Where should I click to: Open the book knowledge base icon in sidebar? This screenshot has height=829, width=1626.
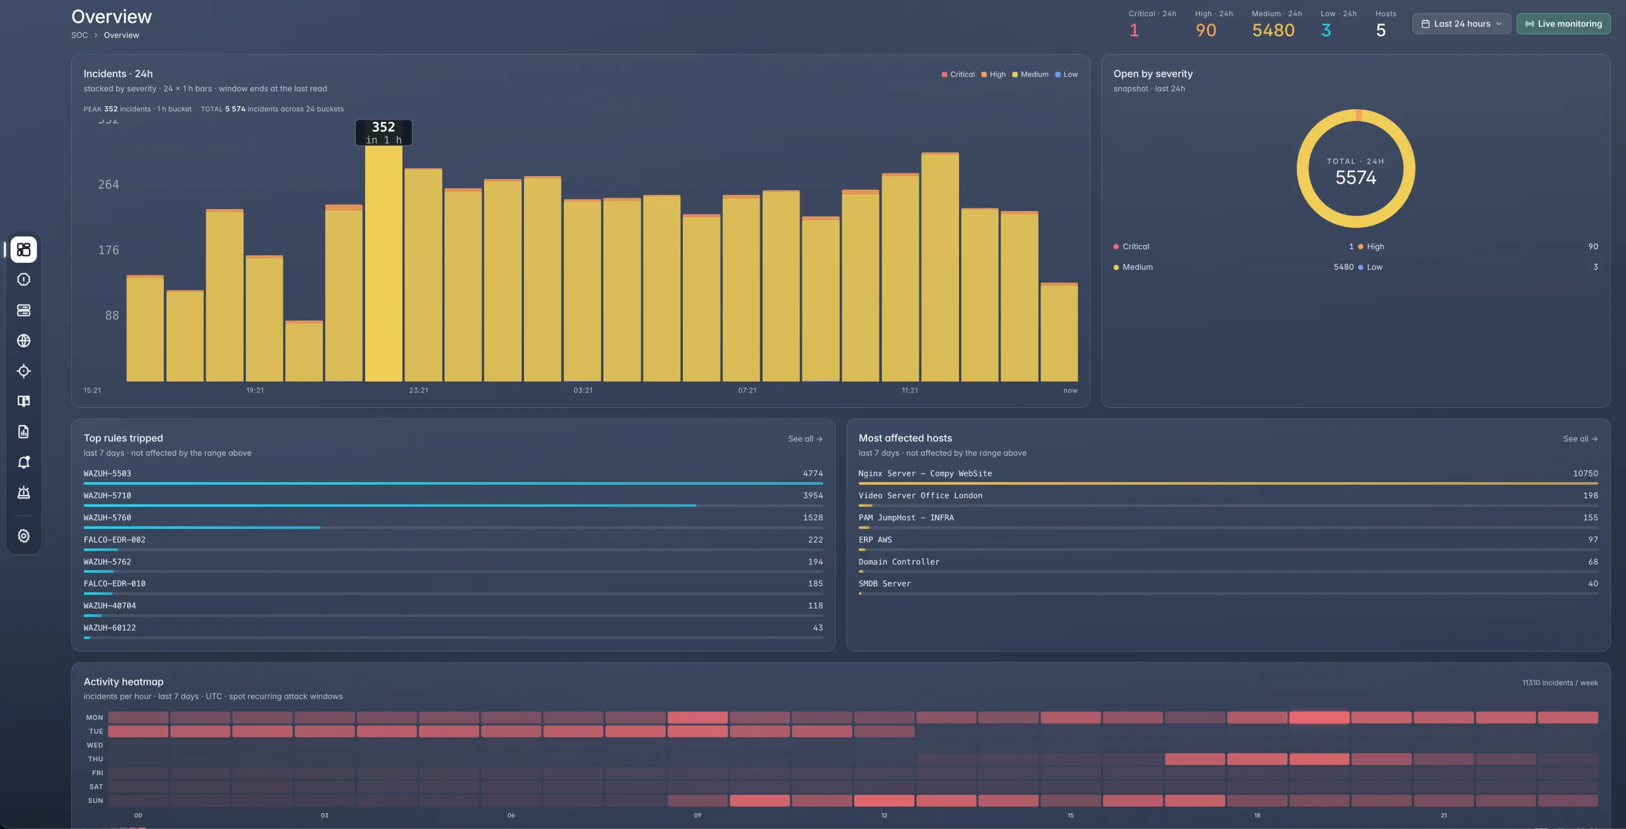coord(24,401)
